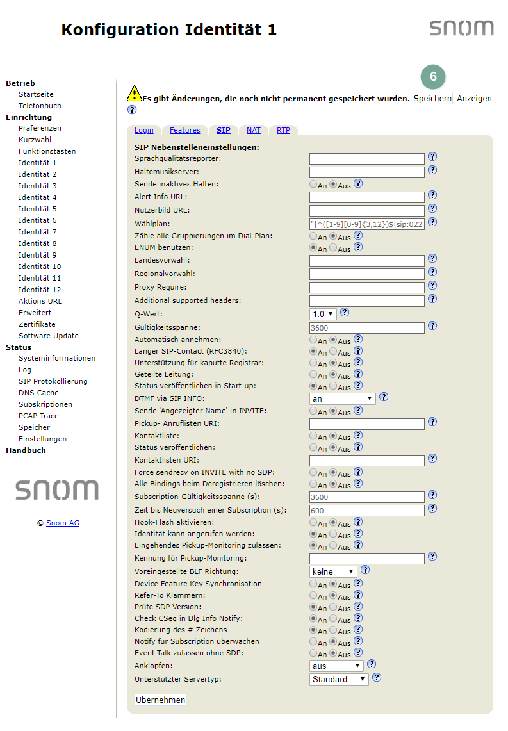Image resolution: width=508 pixels, height=731 pixels.
Task: Click the Übernehmen button
Action: click(160, 700)
